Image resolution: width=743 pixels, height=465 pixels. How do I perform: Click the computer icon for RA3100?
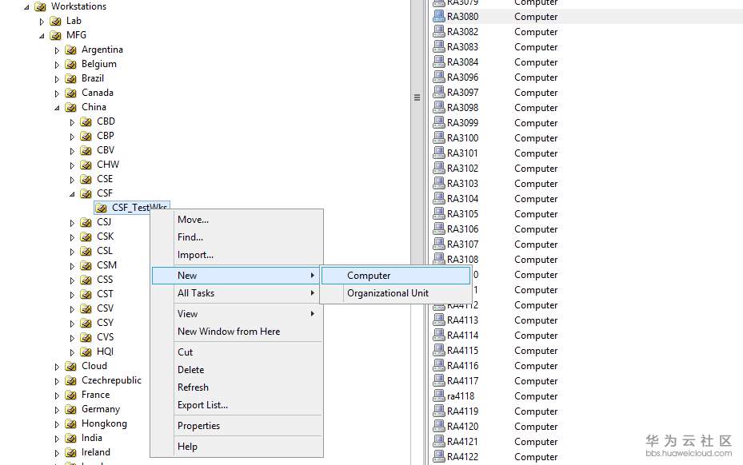[439, 137]
